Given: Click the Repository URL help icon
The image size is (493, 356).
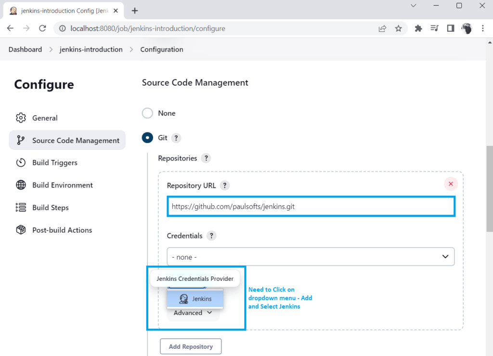Looking at the screenshot, I should [224, 185].
